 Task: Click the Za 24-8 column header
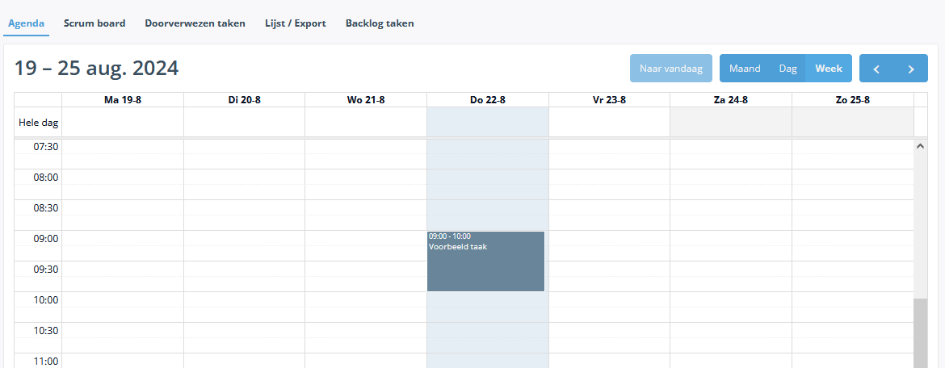click(730, 100)
